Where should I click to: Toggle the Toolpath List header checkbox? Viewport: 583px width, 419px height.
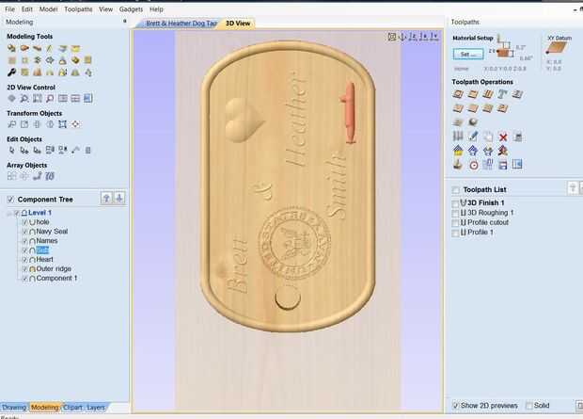[x=455, y=190]
